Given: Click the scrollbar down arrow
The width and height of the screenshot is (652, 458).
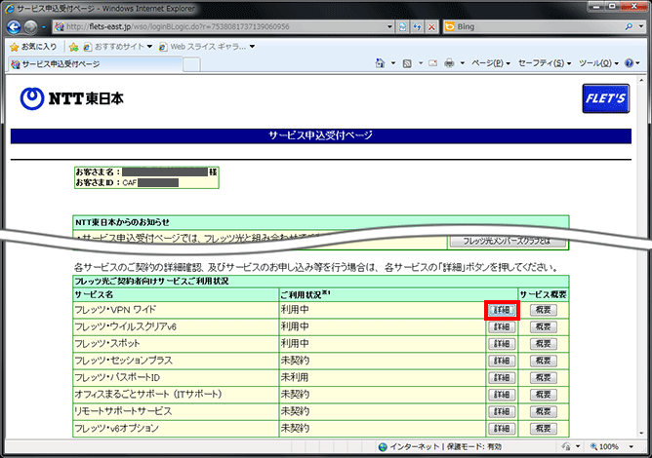Looking at the screenshot, I should [641, 434].
